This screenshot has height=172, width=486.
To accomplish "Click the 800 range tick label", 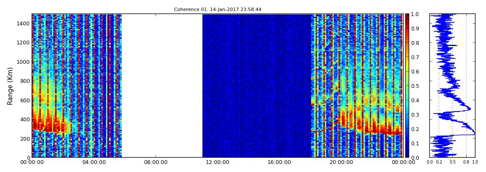I will tap(25, 81).
